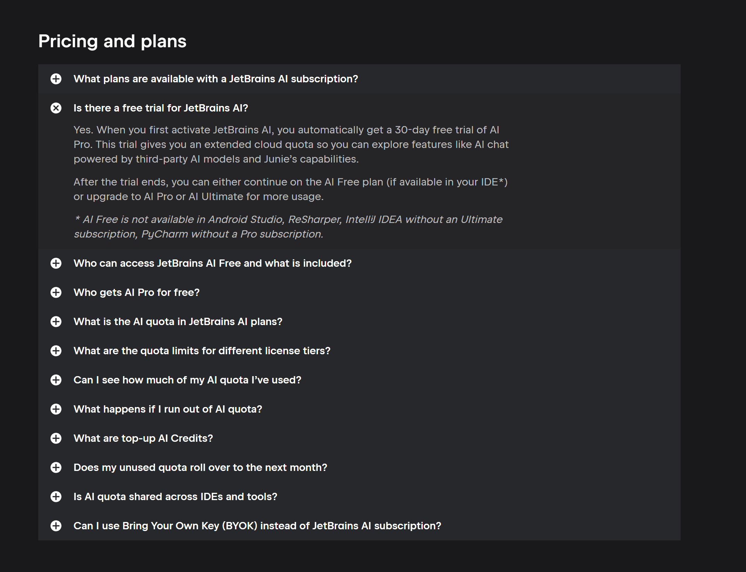Click plus icon beside JetBrains AI Free access question
This screenshot has height=572, width=746.
[56, 263]
